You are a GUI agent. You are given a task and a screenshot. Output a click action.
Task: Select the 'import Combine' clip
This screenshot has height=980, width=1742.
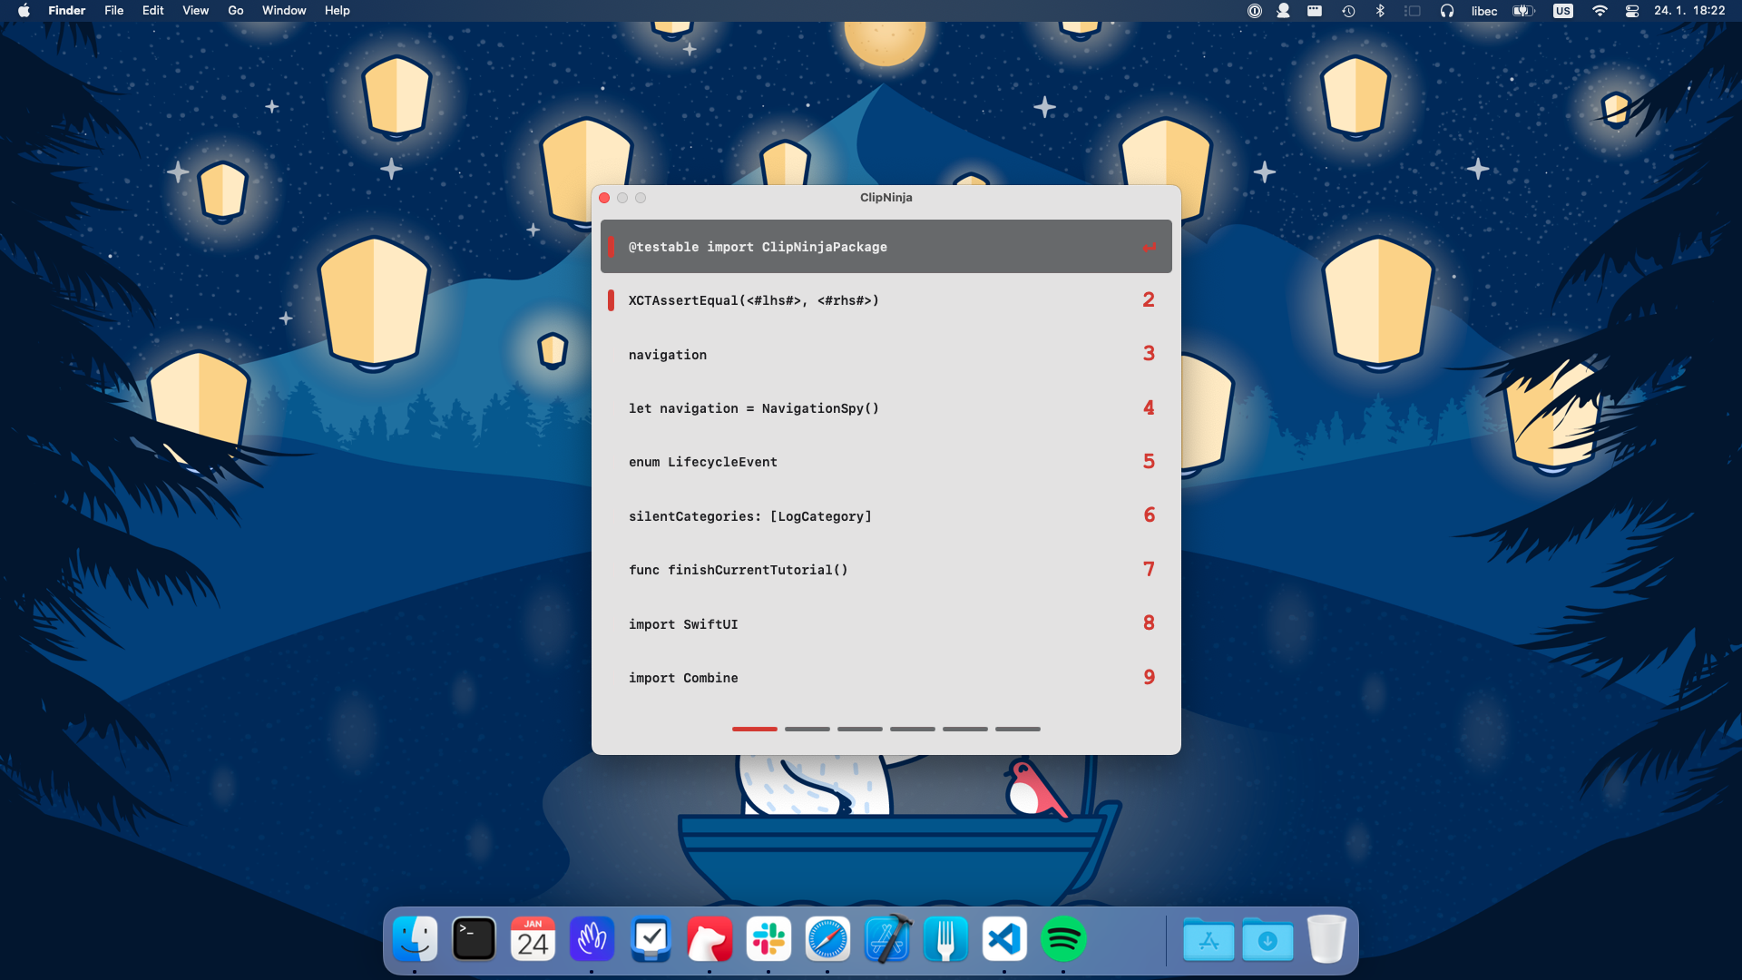886,678
